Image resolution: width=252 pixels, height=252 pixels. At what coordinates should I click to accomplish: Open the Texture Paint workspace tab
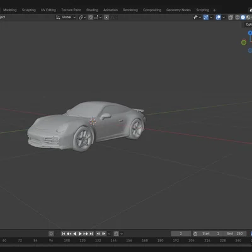point(71,10)
